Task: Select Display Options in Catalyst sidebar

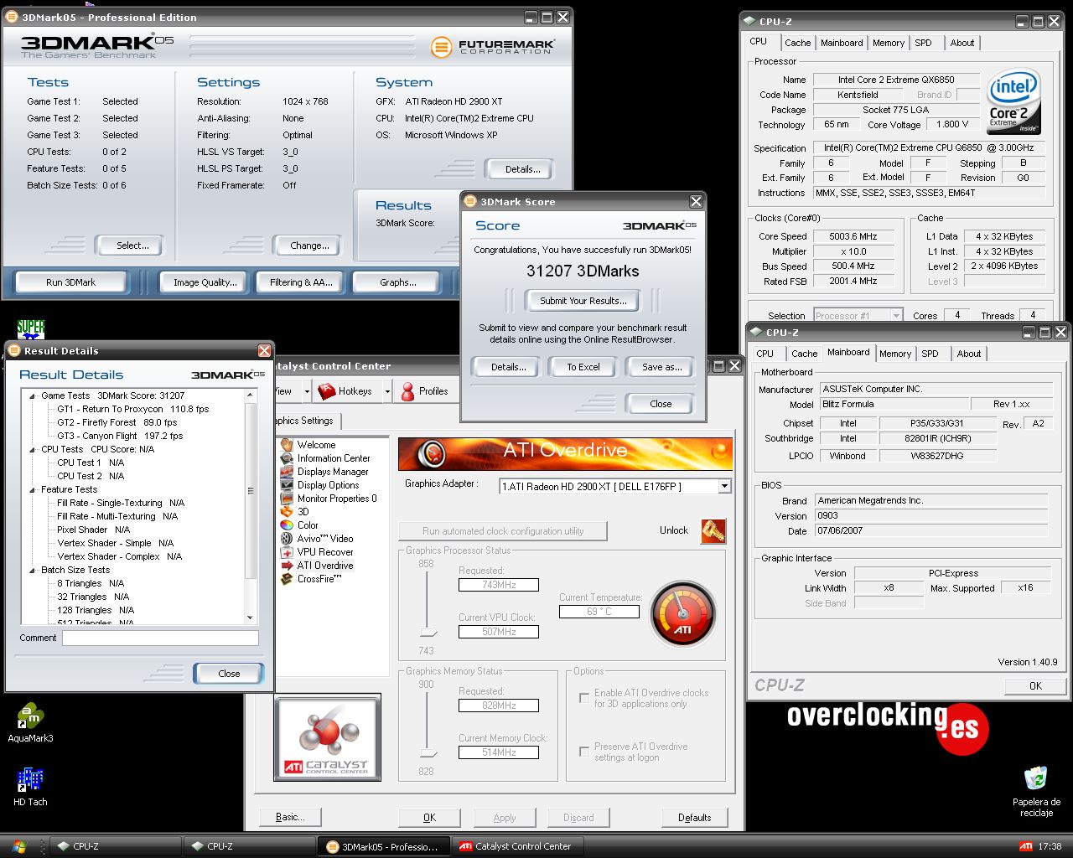Action: click(x=328, y=485)
